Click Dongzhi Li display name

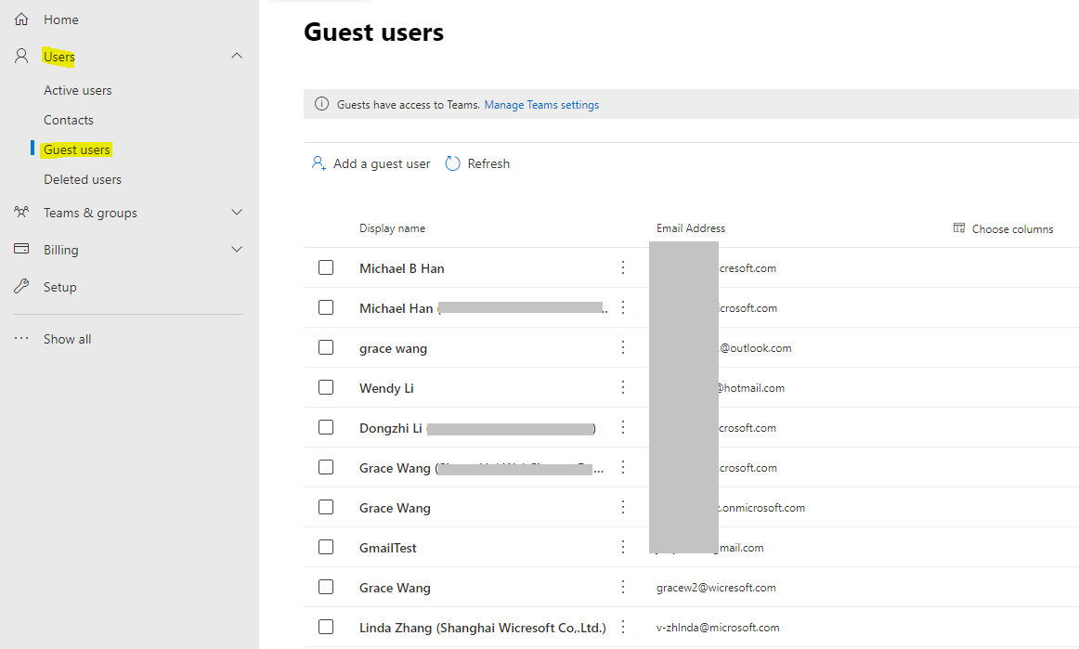tap(391, 428)
